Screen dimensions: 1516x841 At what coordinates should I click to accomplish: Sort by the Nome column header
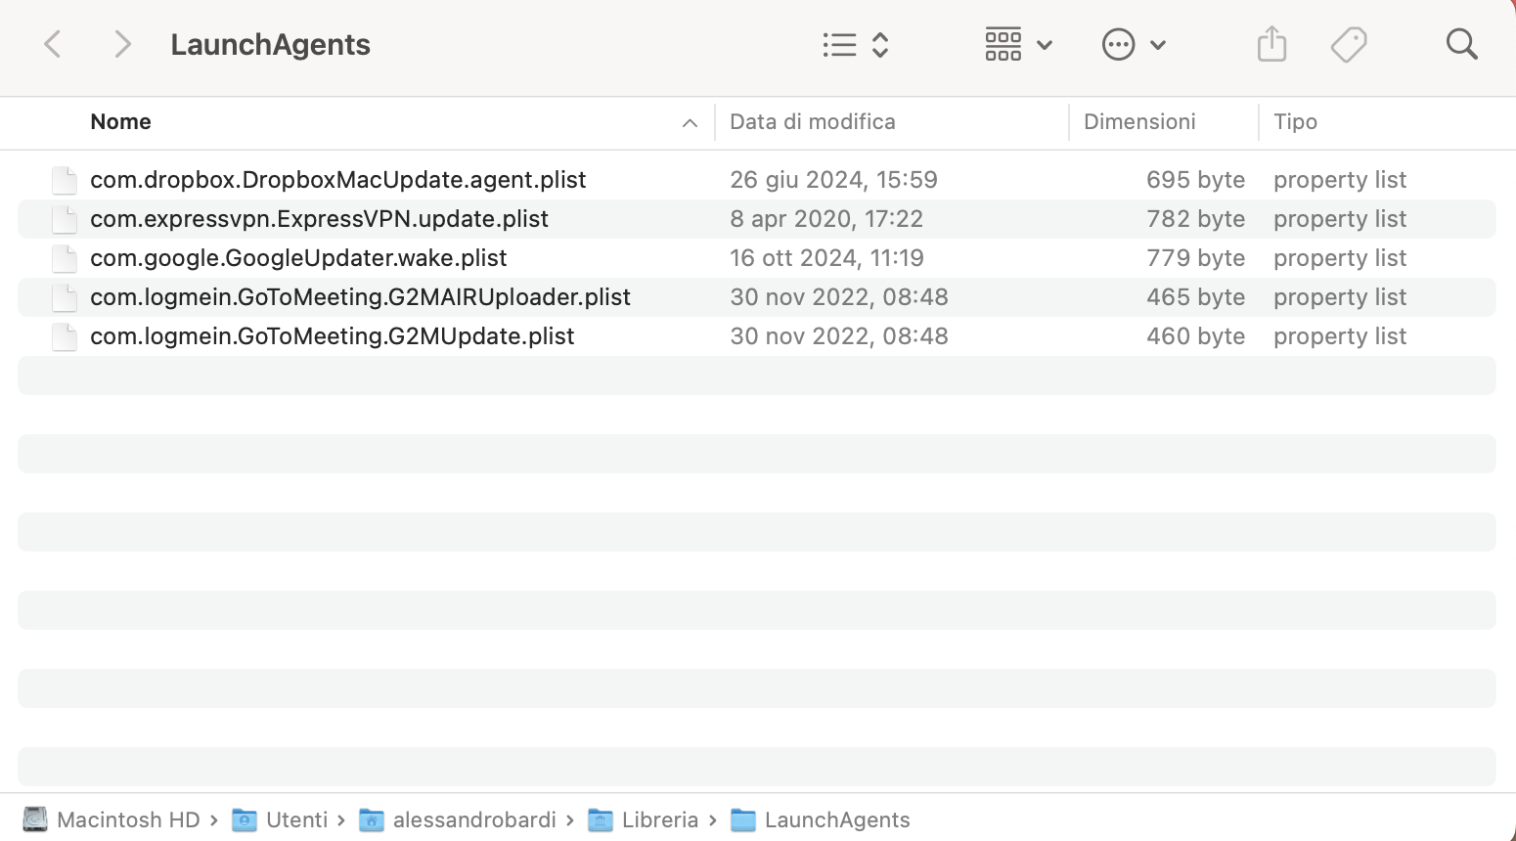(x=121, y=122)
